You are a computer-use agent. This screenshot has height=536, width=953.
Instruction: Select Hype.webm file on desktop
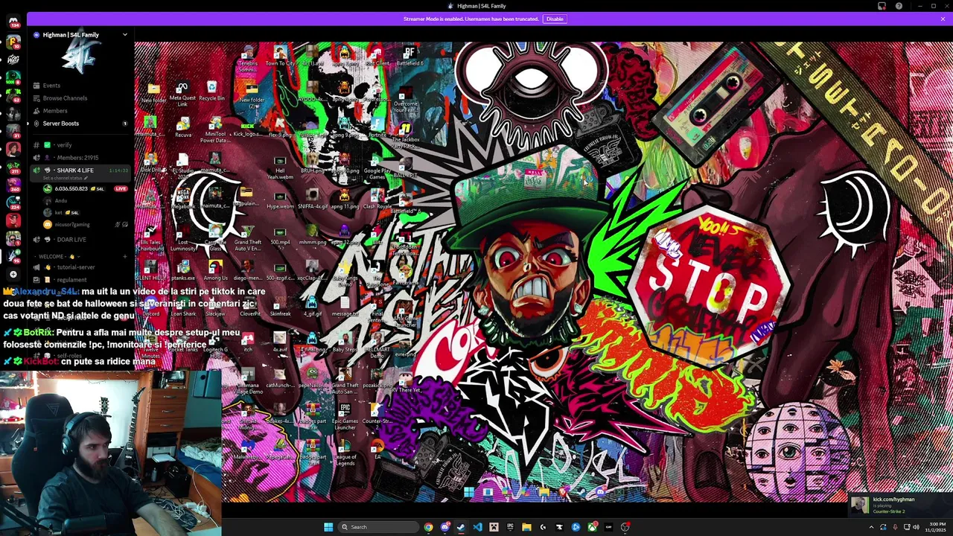[280, 199]
